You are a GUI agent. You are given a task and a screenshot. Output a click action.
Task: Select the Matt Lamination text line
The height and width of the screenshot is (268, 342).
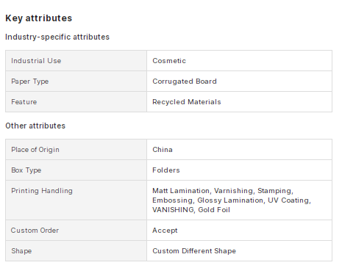click(x=223, y=191)
